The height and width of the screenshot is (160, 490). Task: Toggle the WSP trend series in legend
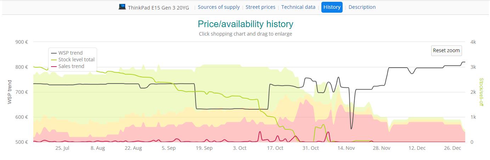pos(71,53)
